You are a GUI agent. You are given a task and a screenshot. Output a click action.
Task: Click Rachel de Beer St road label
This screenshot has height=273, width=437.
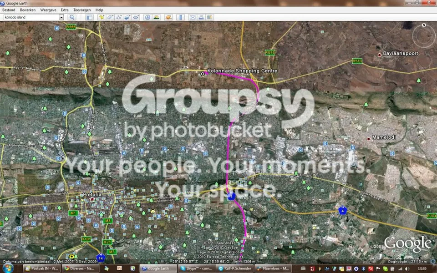click(x=27, y=69)
